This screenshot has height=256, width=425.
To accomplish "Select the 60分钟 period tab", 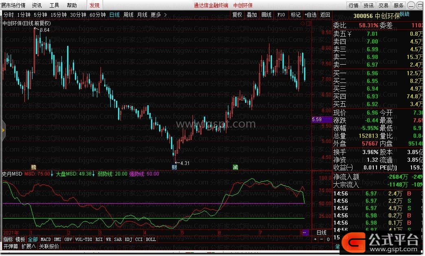I will point(98,15).
